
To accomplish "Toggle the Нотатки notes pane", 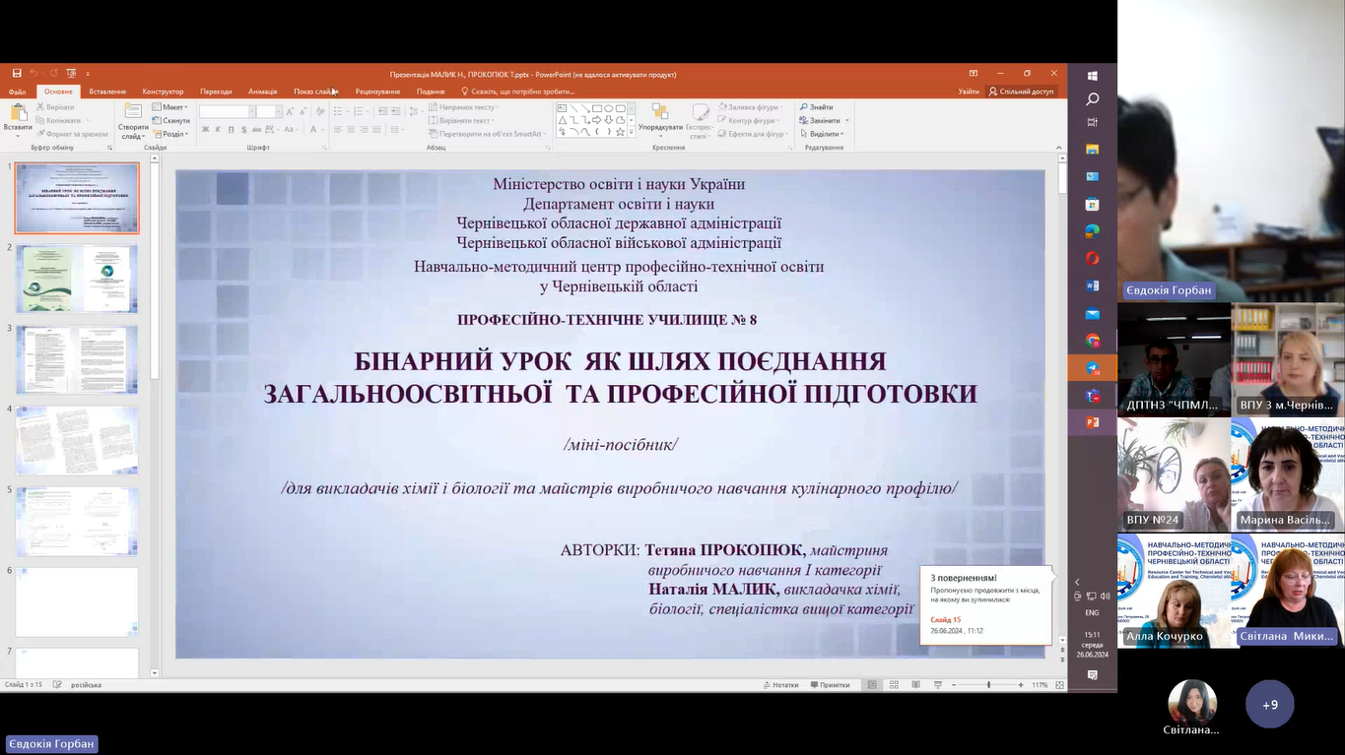I will pyautogui.click(x=779, y=685).
